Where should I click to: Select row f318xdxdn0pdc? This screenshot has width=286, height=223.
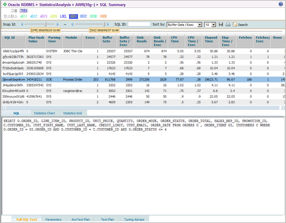[143, 68]
